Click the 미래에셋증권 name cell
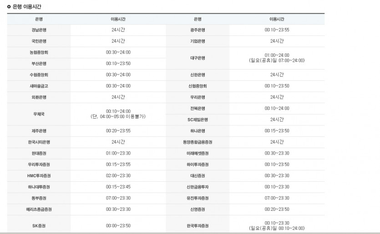Image resolution: width=380 pixels, height=234 pixels. (198, 154)
